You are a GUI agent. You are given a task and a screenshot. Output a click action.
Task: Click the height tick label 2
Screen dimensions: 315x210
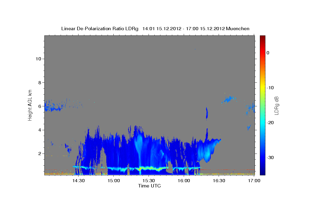[x=39, y=154]
